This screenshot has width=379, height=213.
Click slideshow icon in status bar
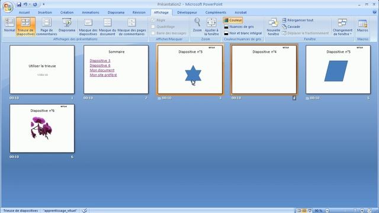coord(310,211)
